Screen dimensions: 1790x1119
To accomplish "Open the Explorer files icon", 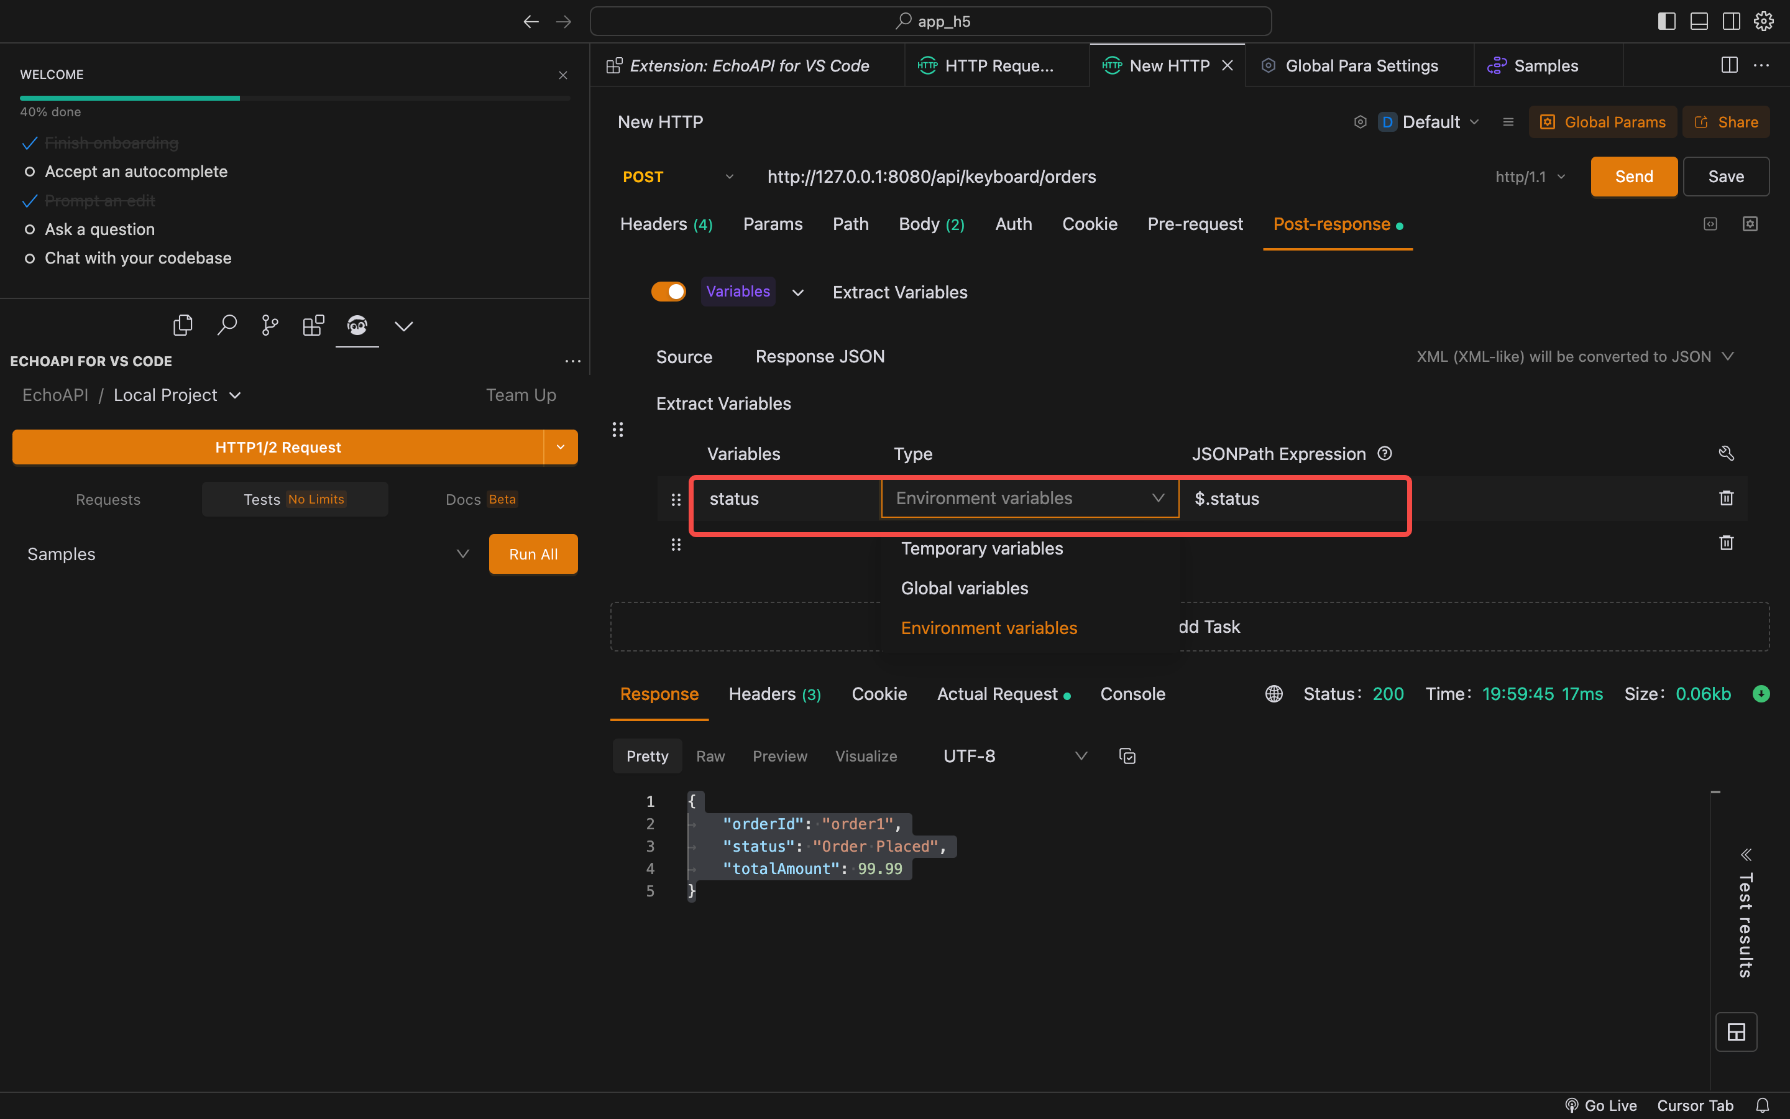I will (183, 325).
